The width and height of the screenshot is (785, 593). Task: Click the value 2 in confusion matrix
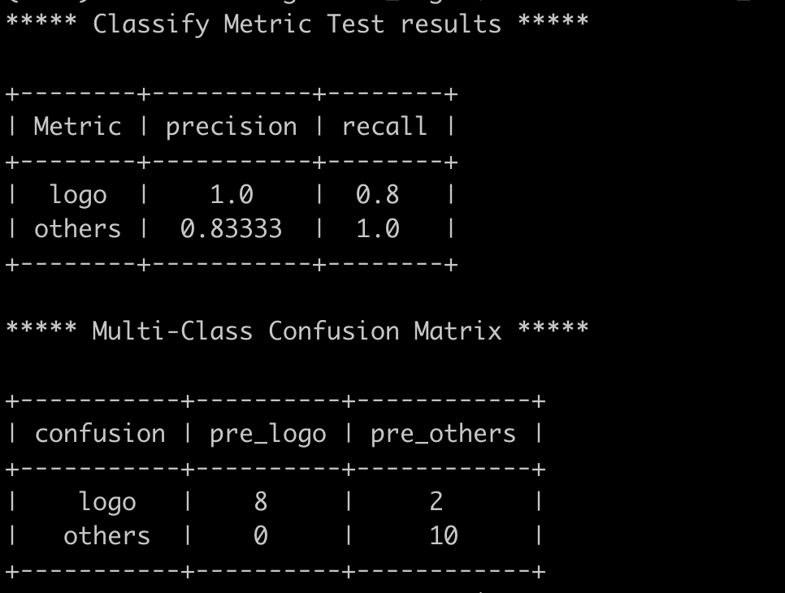[436, 502]
